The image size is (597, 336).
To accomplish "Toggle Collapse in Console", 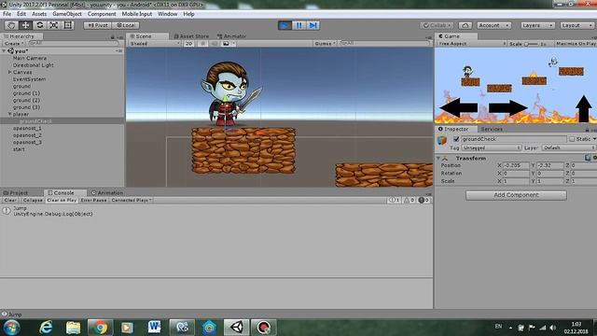I will point(33,200).
